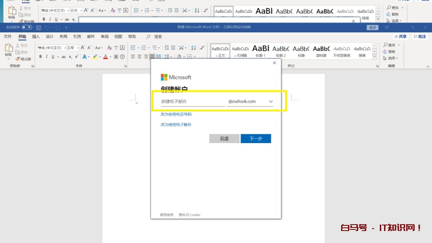Click the Save icon in title bar

[x=39, y=28]
